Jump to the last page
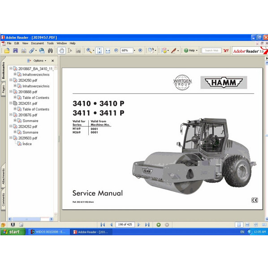This screenshot has height=268, width=268. (x=147, y=225)
